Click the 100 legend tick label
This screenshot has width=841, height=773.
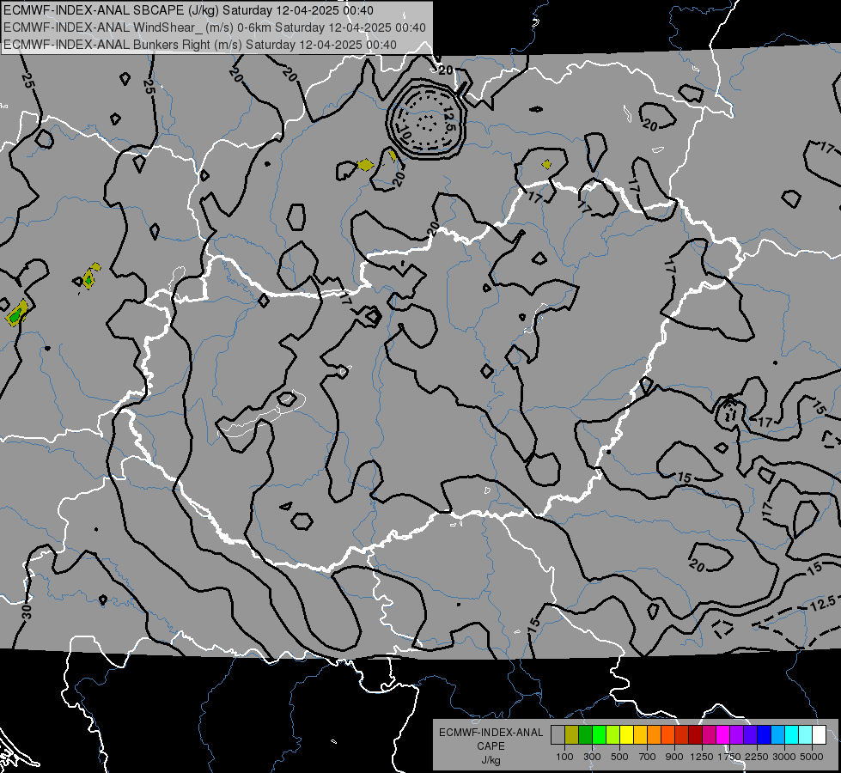tap(564, 757)
